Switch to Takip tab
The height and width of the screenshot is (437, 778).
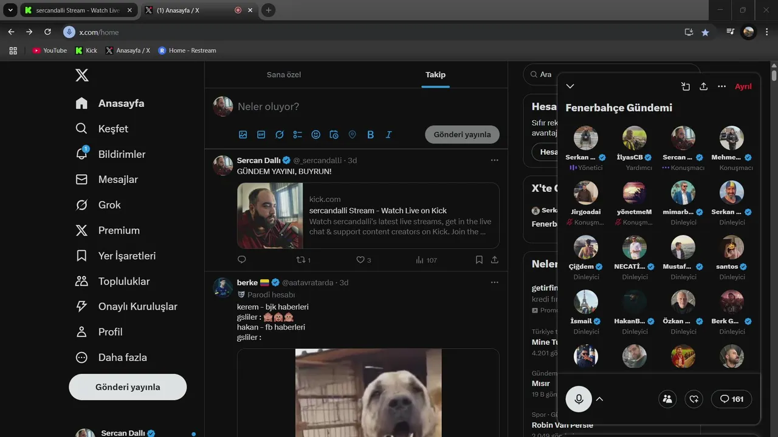pos(435,75)
